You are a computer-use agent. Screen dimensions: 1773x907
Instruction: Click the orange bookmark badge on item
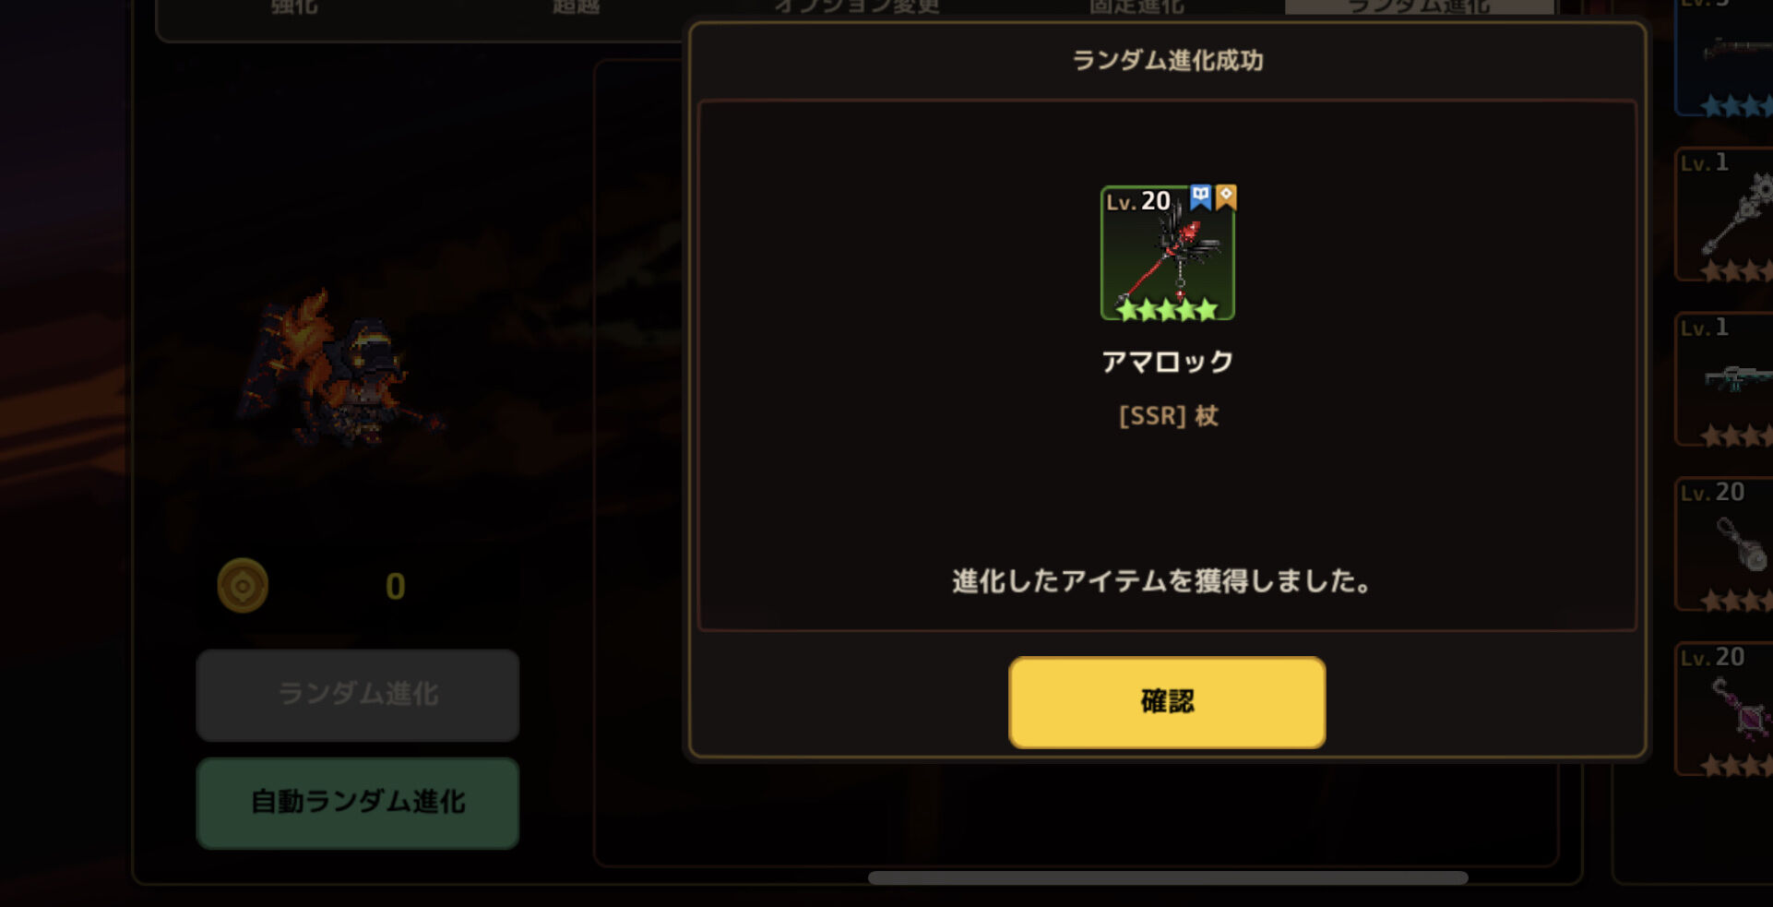(1225, 197)
